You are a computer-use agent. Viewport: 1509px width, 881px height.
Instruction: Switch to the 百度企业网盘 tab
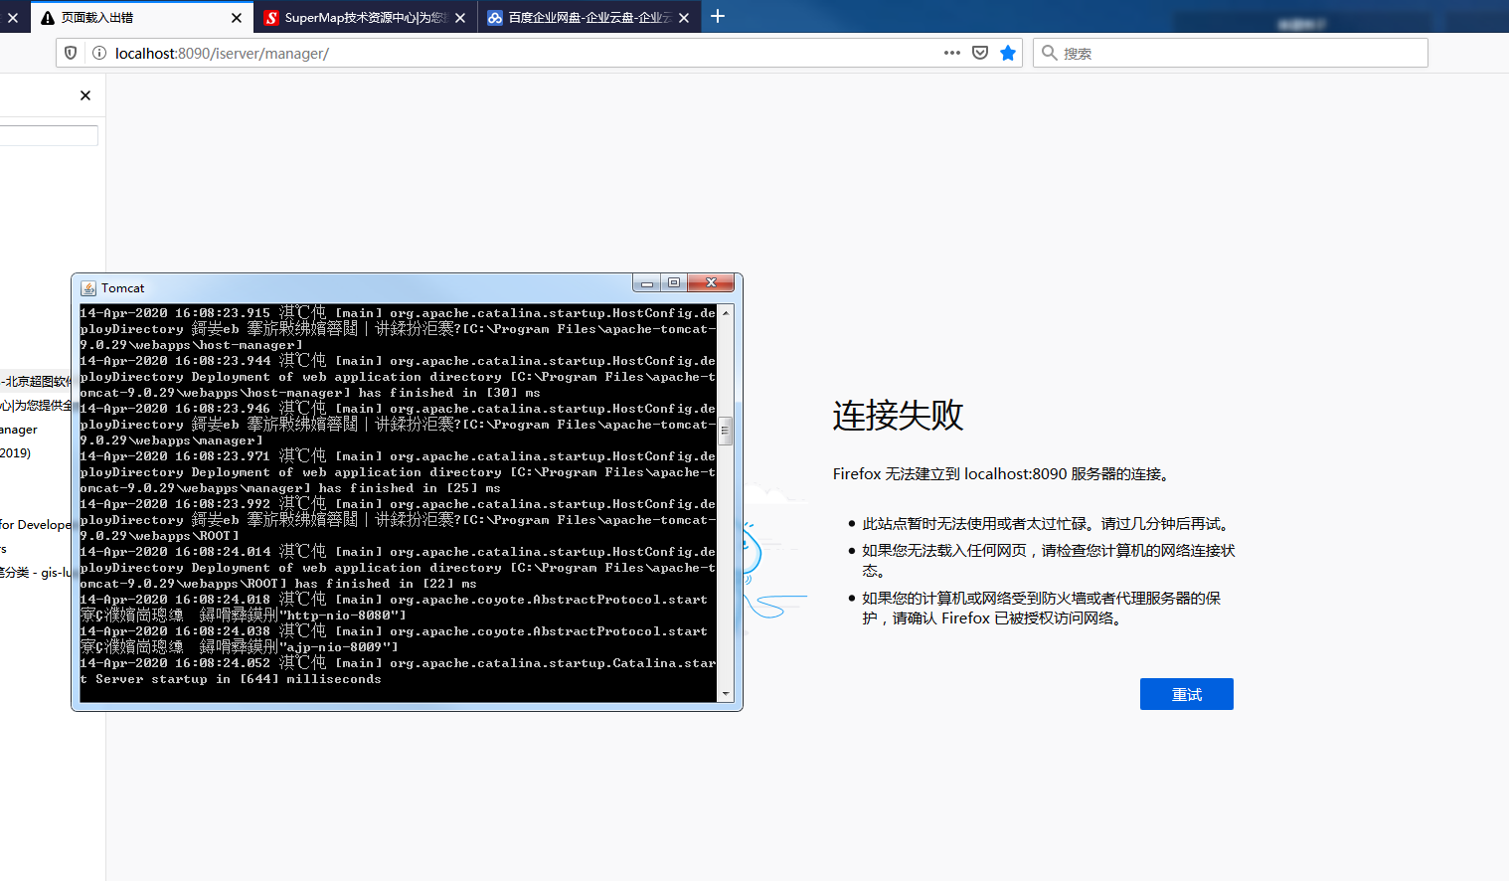[589, 18]
